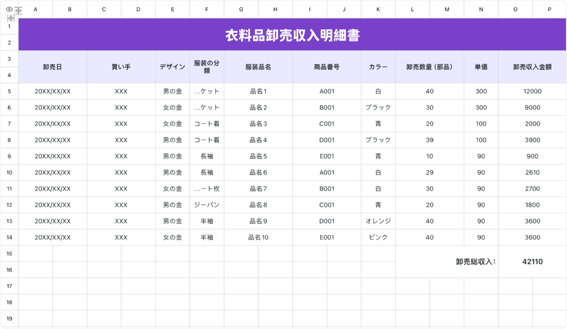
Task: Click the 単価 header cell
Action: coord(481,67)
